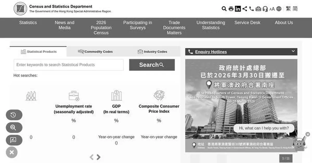
Task: Expand the Enquiry Hotlines panel chevron
Action: tap(293, 51)
